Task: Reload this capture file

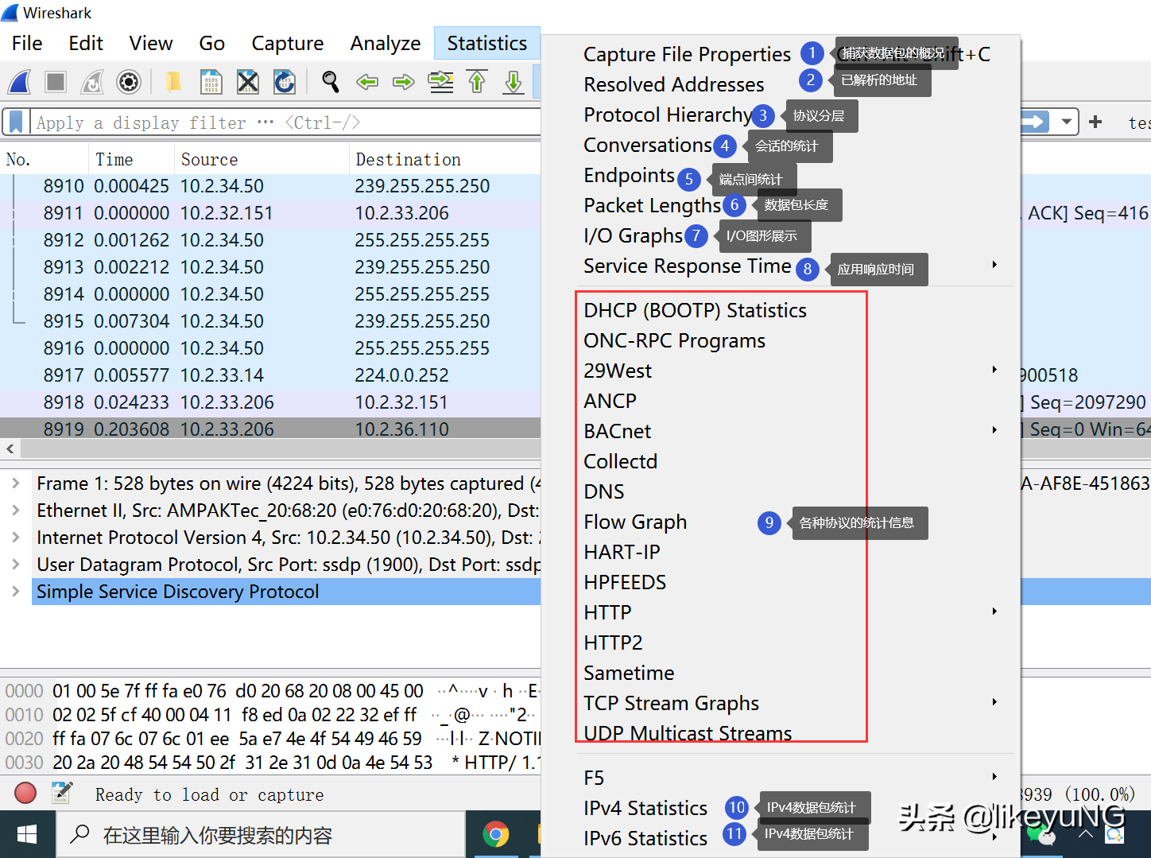Action: pyautogui.click(x=285, y=81)
